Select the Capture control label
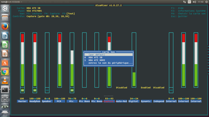 [109, 101]
